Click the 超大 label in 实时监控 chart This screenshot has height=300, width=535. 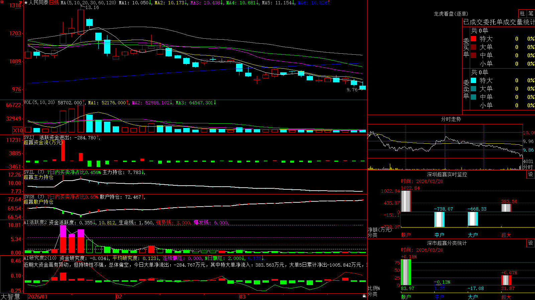pyautogui.click(x=506, y=235)
